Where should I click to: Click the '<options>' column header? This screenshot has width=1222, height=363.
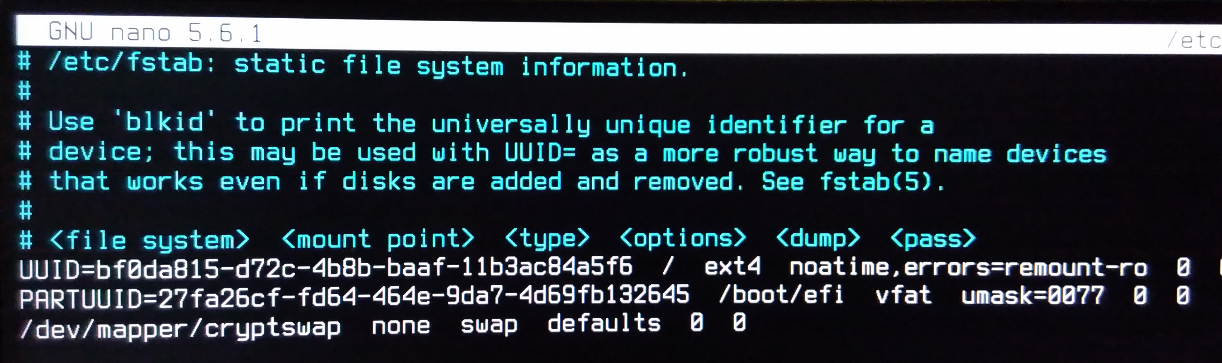click(x=683, y=238)
